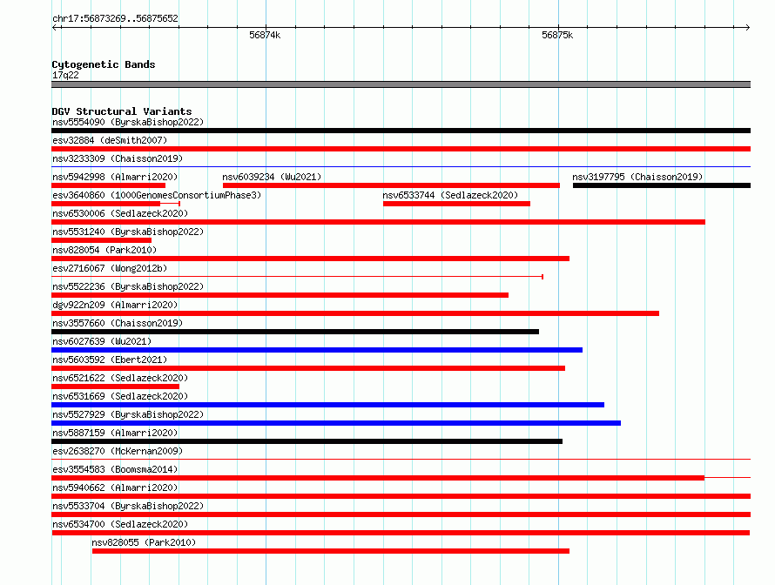Open nsv828055 (Park2010) label
The image size is (775, 585).
click(x=144, y=542)
